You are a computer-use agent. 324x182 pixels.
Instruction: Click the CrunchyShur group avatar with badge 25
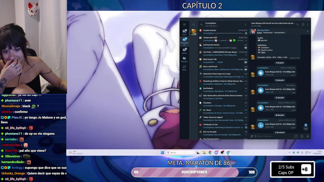click(x=193, y=32)
